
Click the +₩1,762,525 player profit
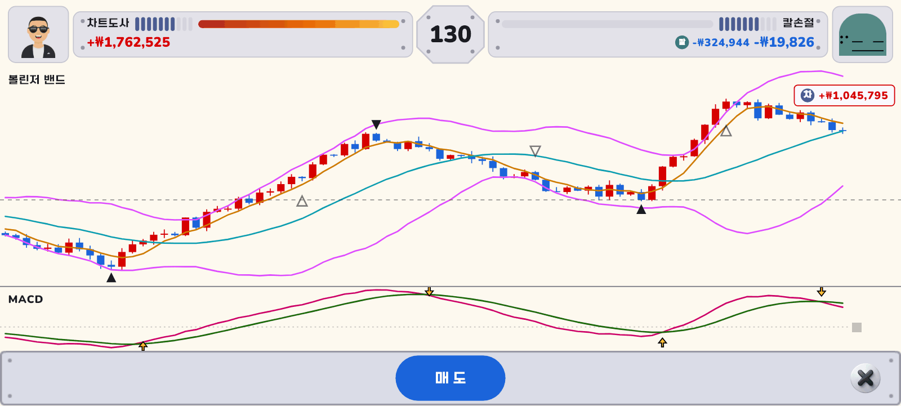[x=128, y=42]
